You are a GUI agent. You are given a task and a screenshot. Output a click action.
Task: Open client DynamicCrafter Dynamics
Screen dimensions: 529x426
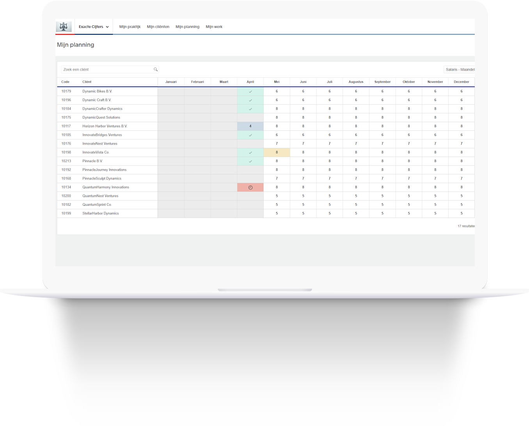[102, 109]
